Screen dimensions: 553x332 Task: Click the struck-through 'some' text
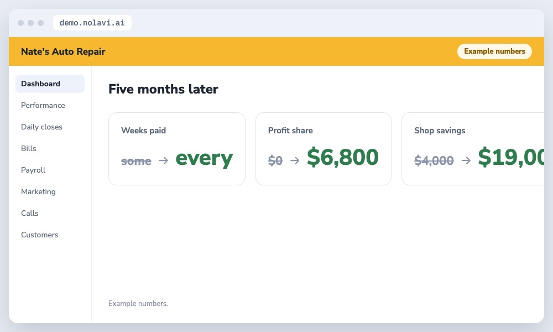136,161
